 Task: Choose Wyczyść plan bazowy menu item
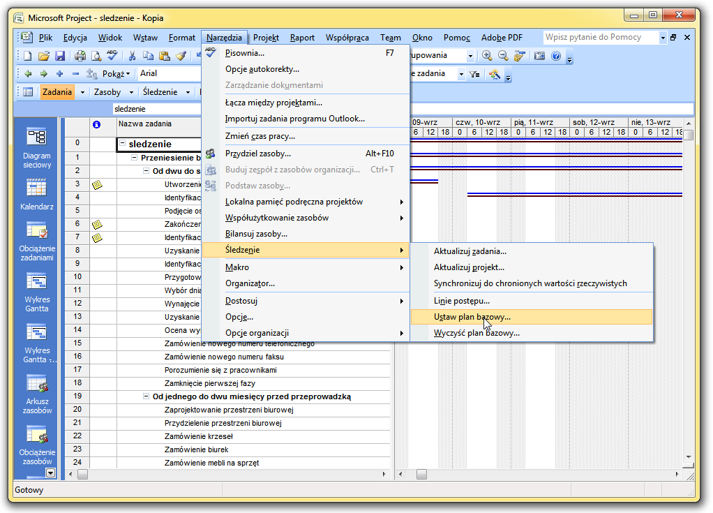(x=531, y=333)
